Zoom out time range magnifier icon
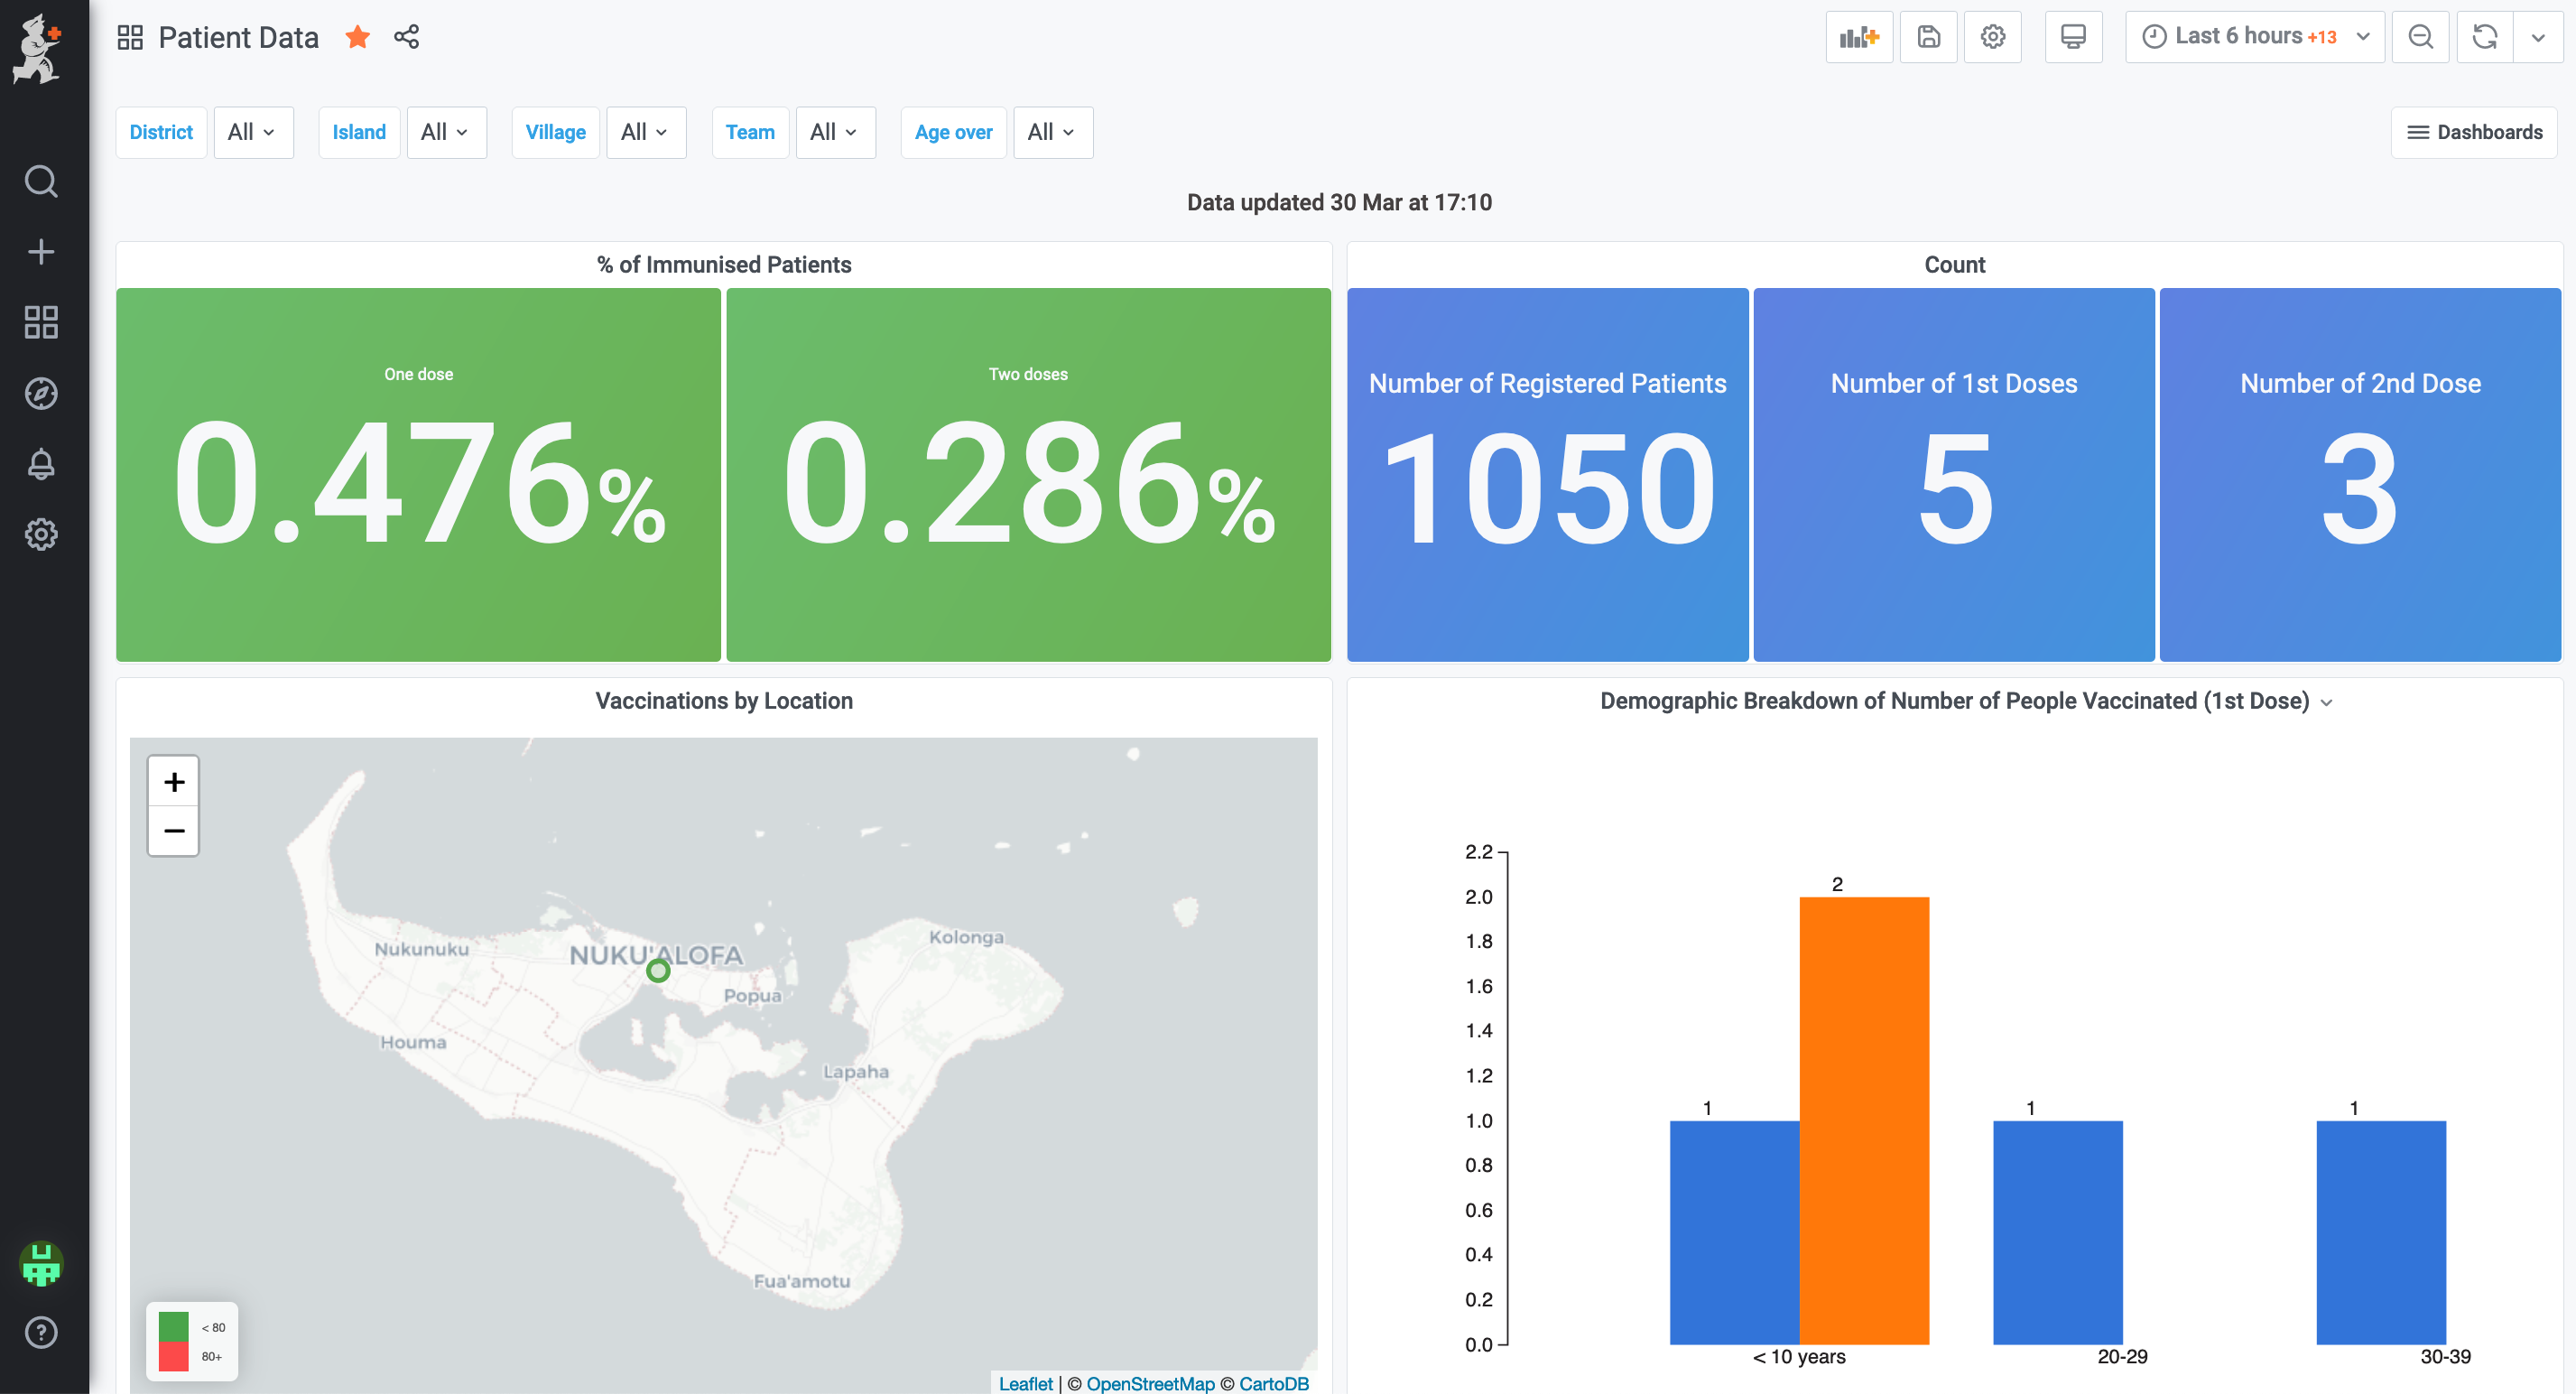The height and width of the screenshot is (1394, 2576). click(2420, 37)
